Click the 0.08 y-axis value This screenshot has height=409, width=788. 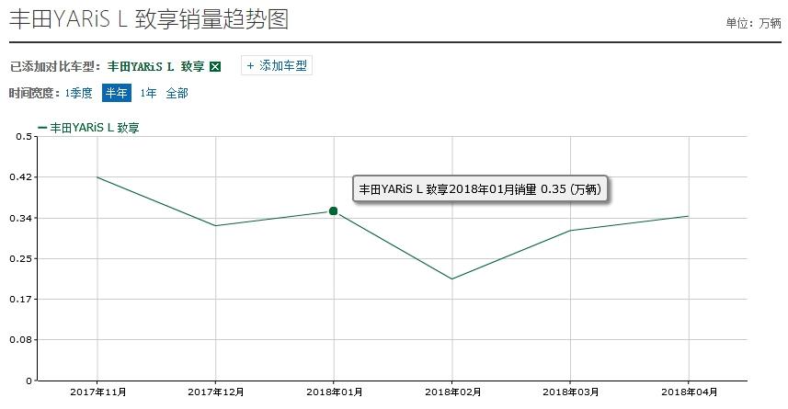20,340
